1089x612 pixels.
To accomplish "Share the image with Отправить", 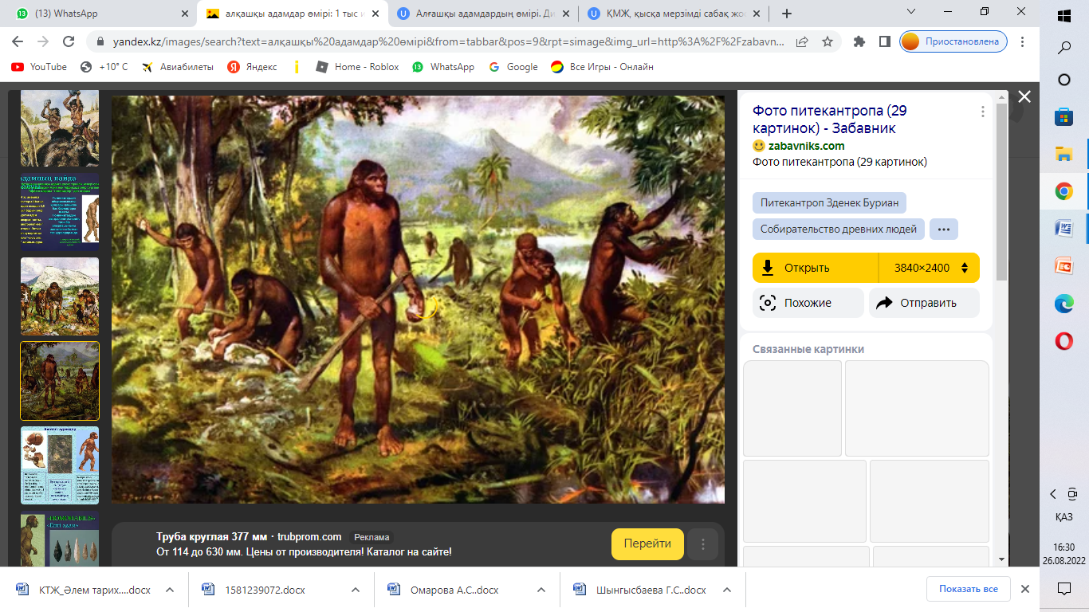I will coord(924,303).
